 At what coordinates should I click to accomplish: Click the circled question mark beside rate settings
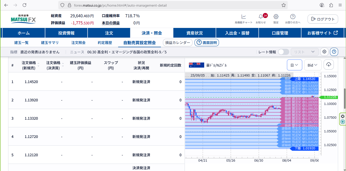click(334, 52)
